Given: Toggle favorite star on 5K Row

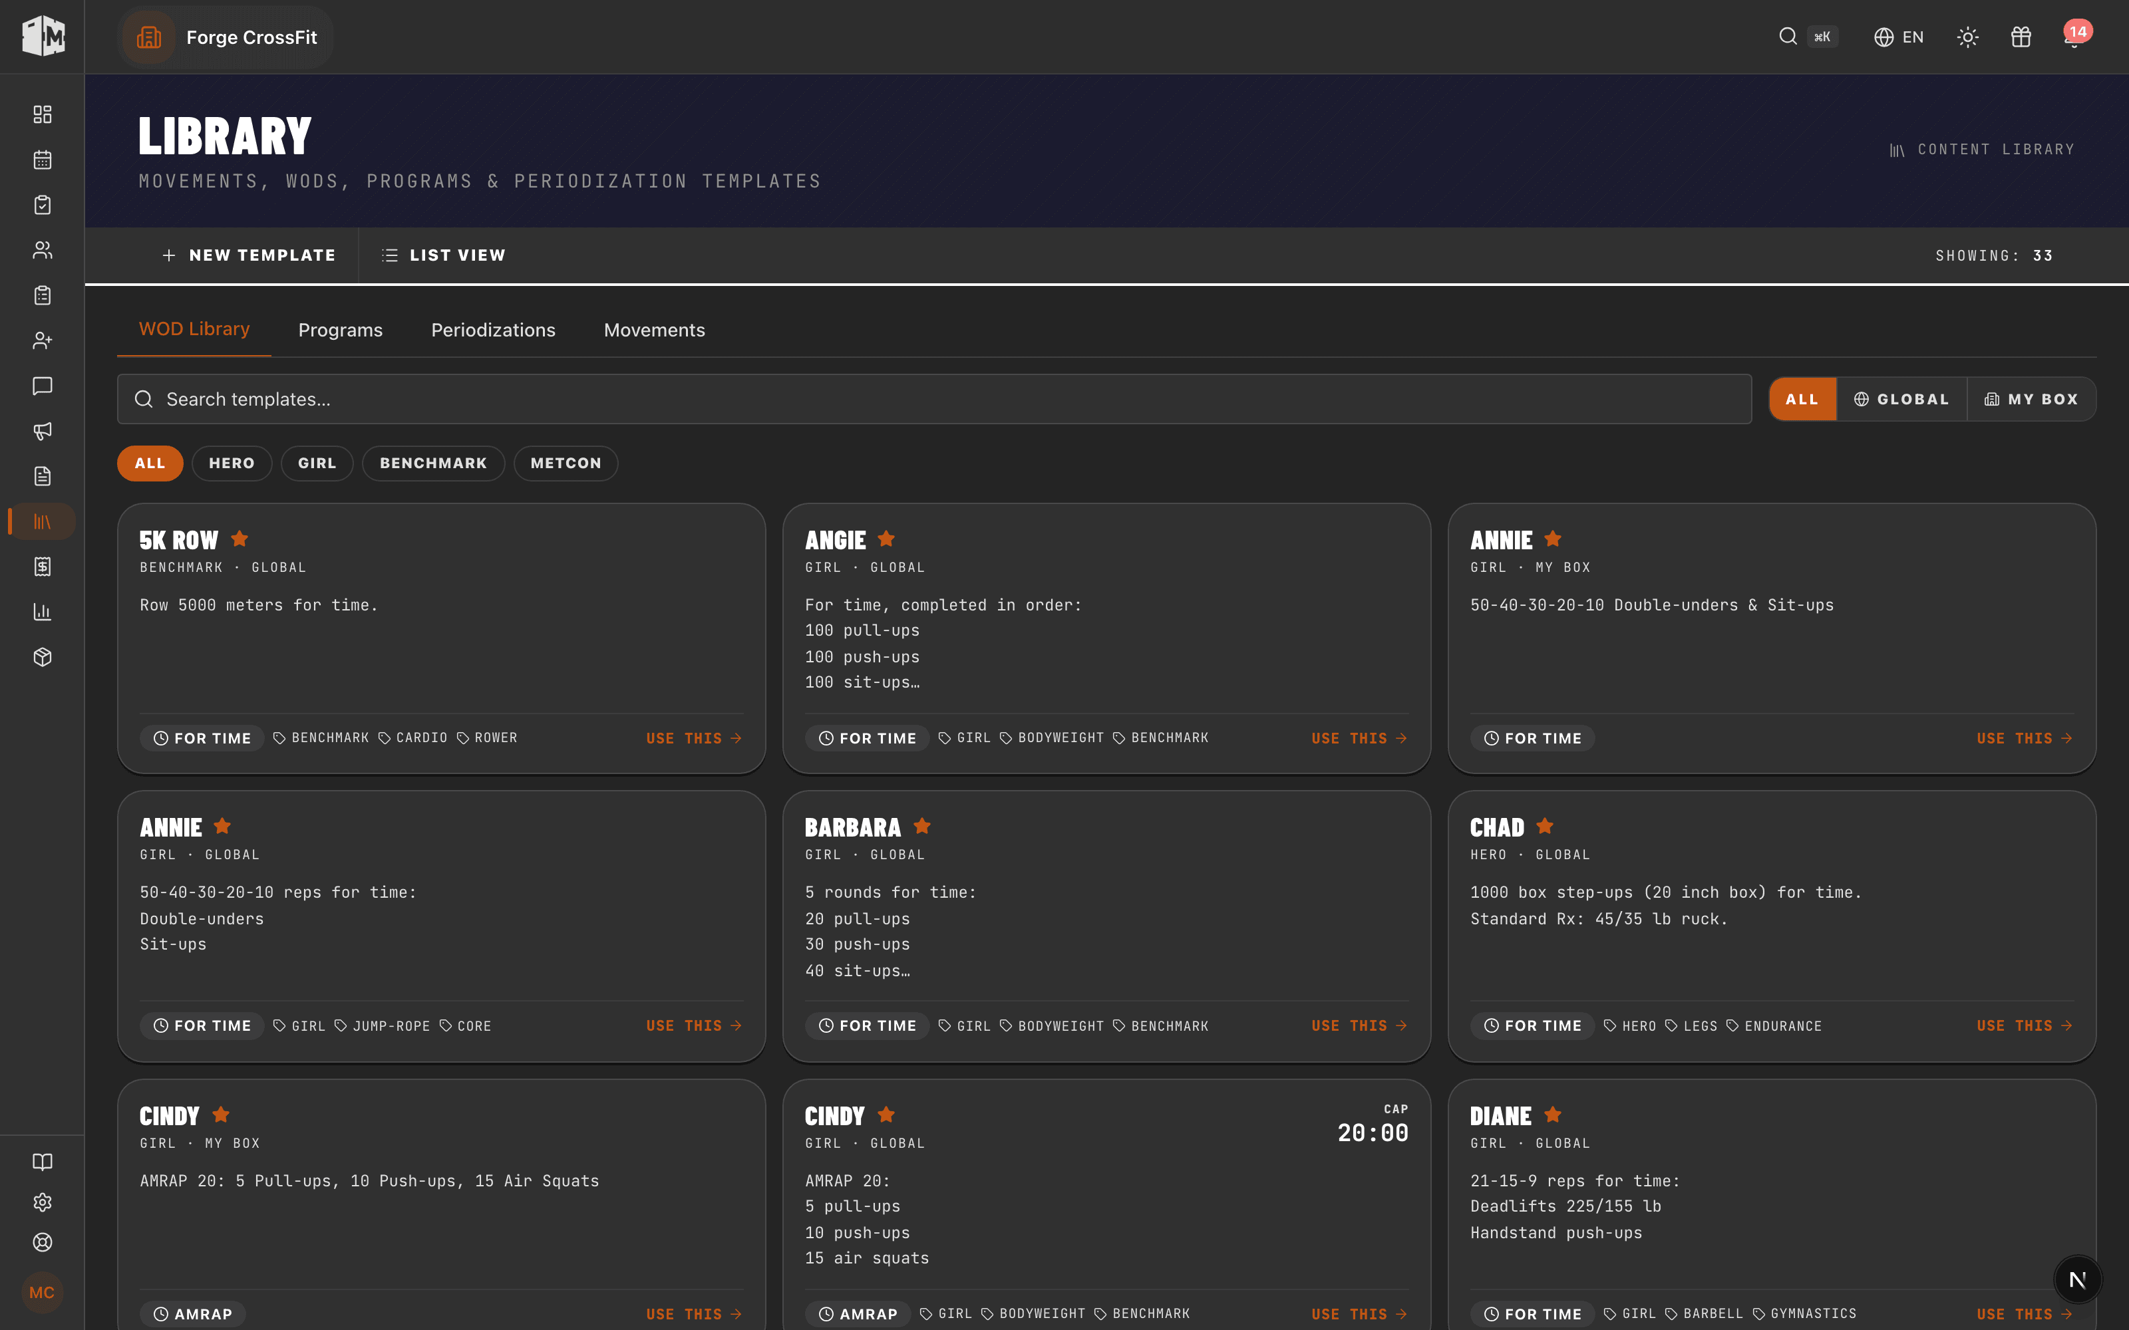Looking at the screenshot, I should click(240, 539).
